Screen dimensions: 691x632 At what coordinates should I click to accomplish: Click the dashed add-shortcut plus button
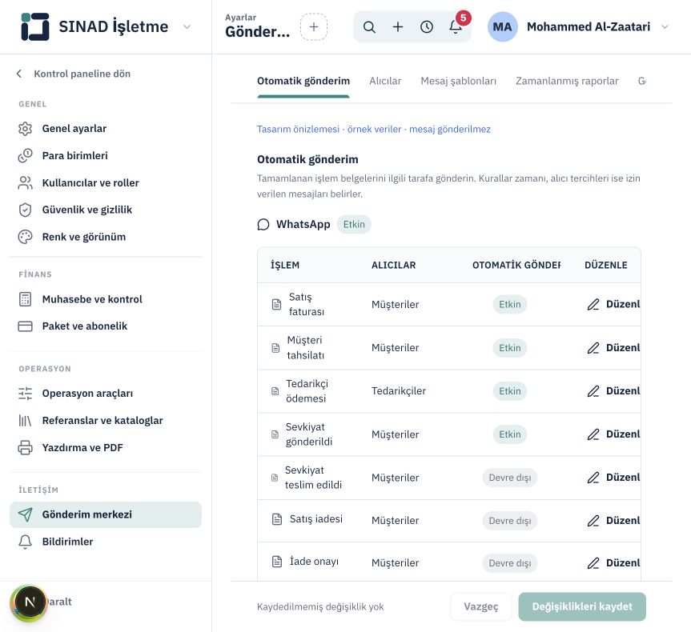click(x=314, y=27)
